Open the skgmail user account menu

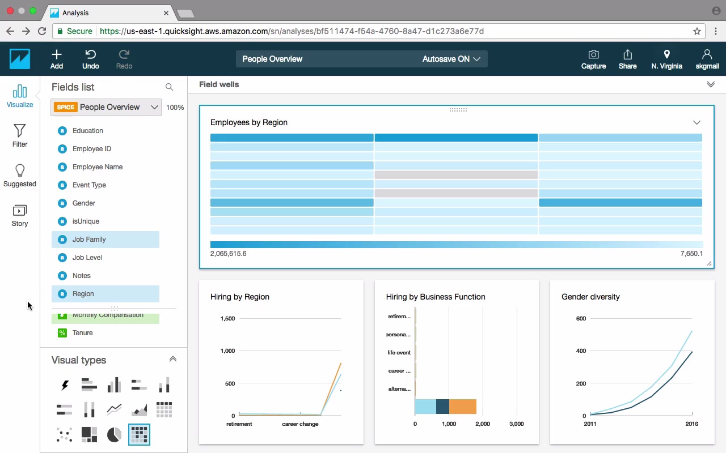click(707, 59)
